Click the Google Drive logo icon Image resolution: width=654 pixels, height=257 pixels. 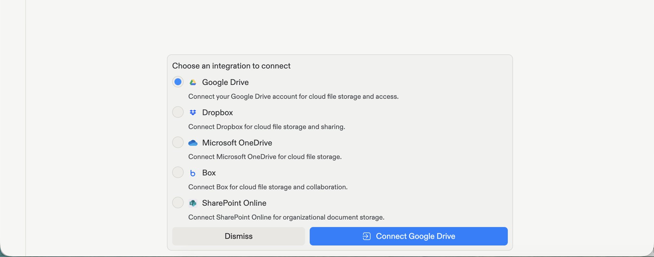point(193,82)
